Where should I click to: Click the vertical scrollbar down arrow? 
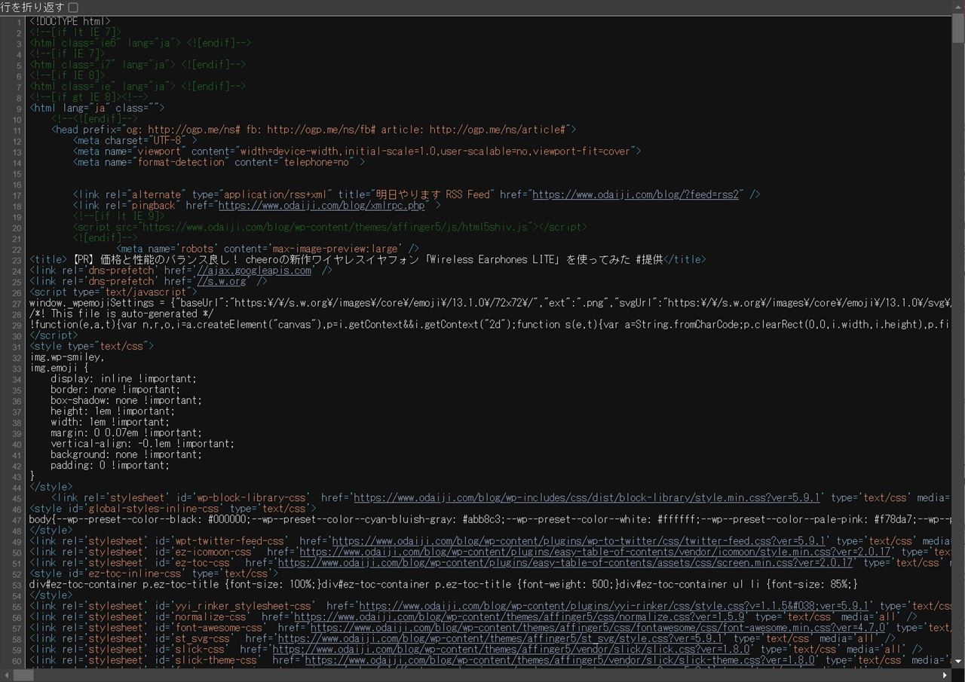pyautogui.click(x=958, y=661)
